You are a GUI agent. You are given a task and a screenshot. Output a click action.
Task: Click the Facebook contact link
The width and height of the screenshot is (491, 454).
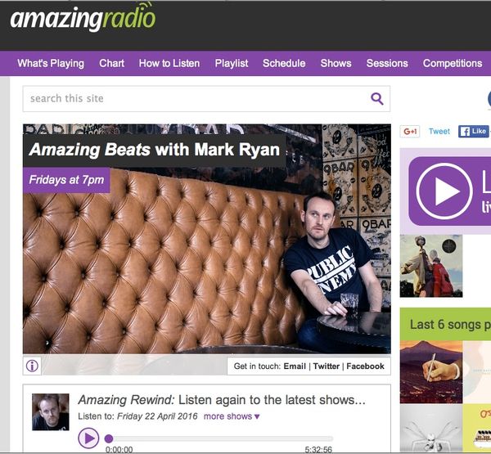pyautogui.click(x=366, y=366)
